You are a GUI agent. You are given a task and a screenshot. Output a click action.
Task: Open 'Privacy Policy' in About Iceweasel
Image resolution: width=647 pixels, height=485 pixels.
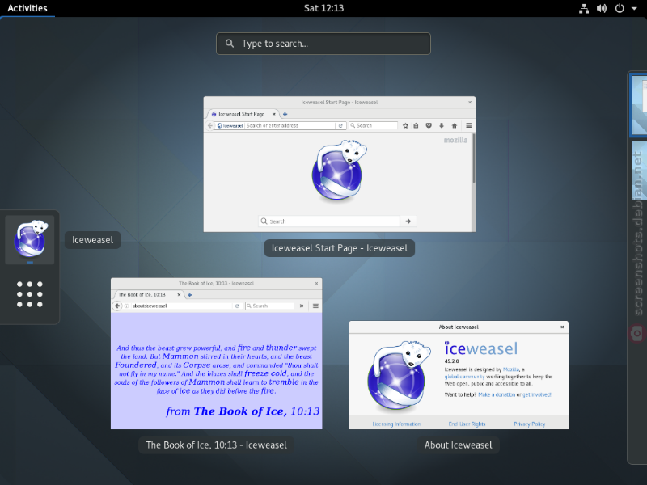tap(530, 424)
